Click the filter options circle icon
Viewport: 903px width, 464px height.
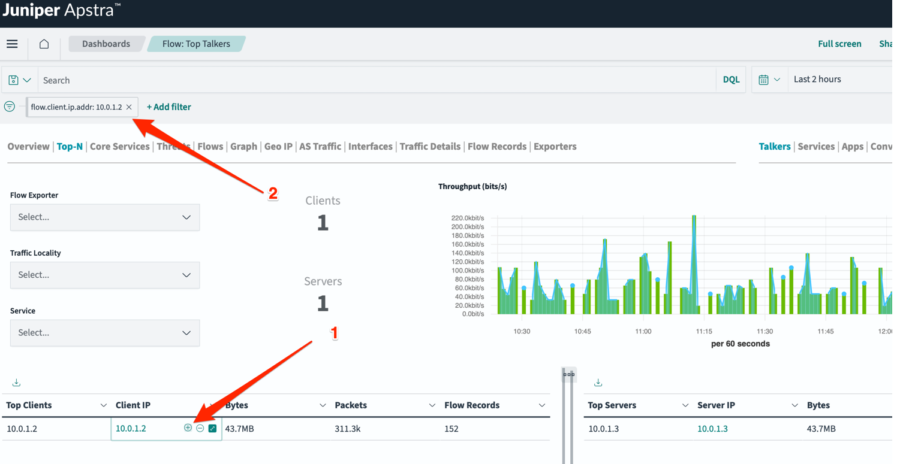pos(10,107)
